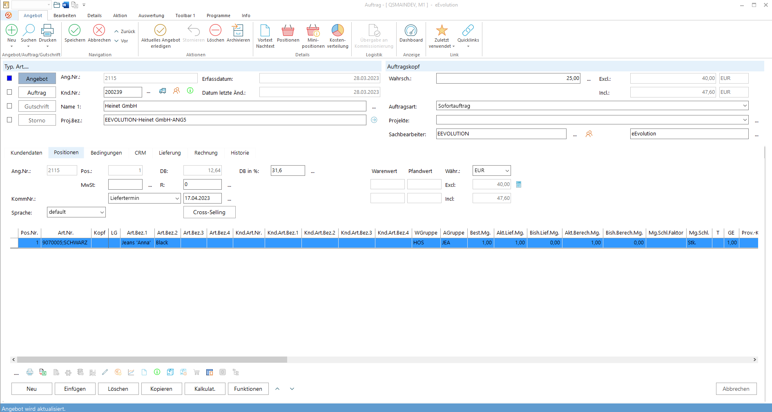772x412 pixels.
Task: Open the Liefertermin dropdown
Action: coord(177,198)
